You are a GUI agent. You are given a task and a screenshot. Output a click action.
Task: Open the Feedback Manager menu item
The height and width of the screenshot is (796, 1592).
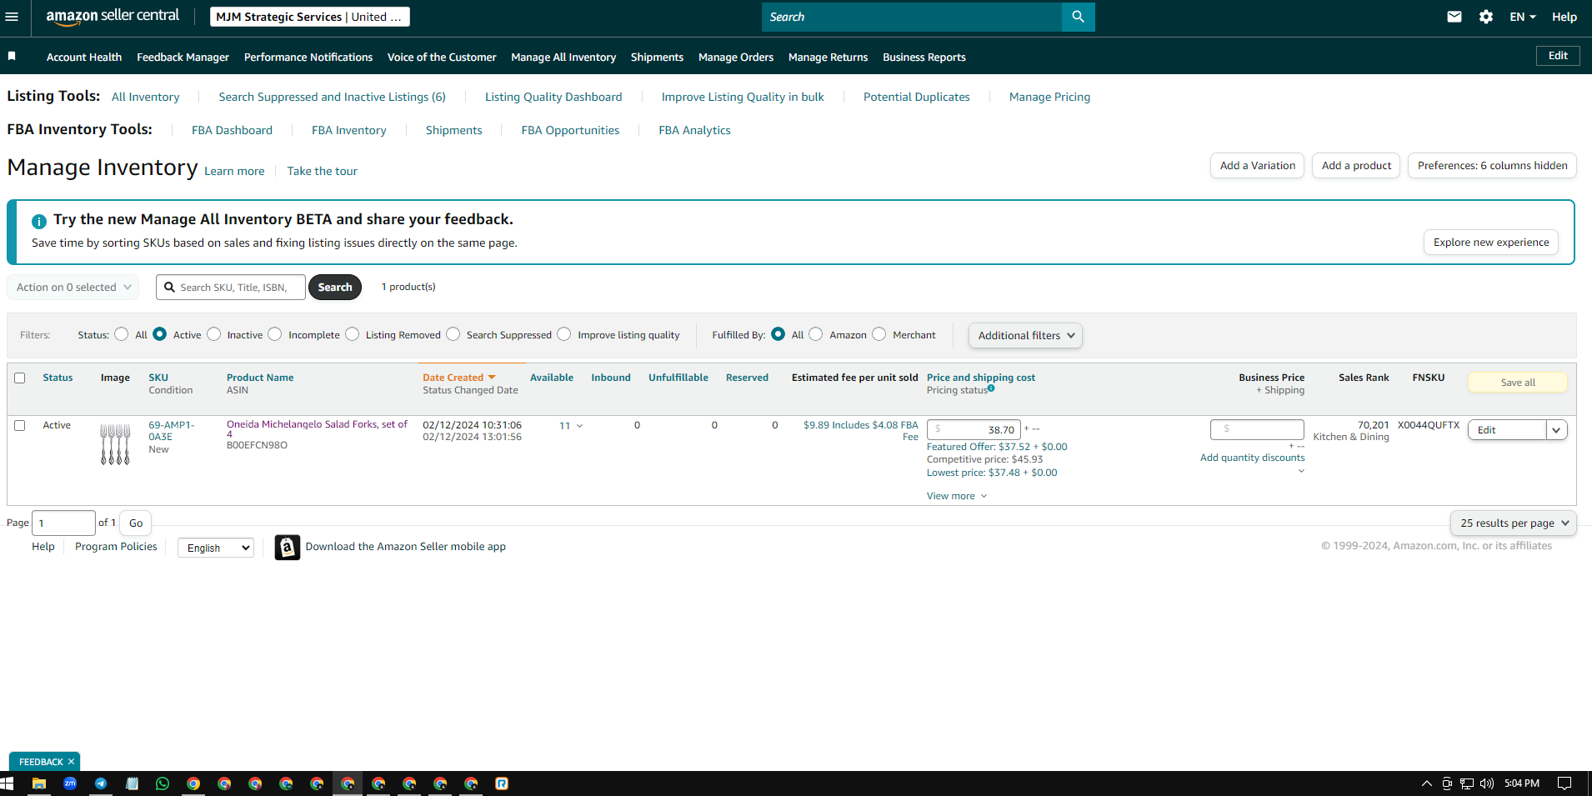[183, 57]
